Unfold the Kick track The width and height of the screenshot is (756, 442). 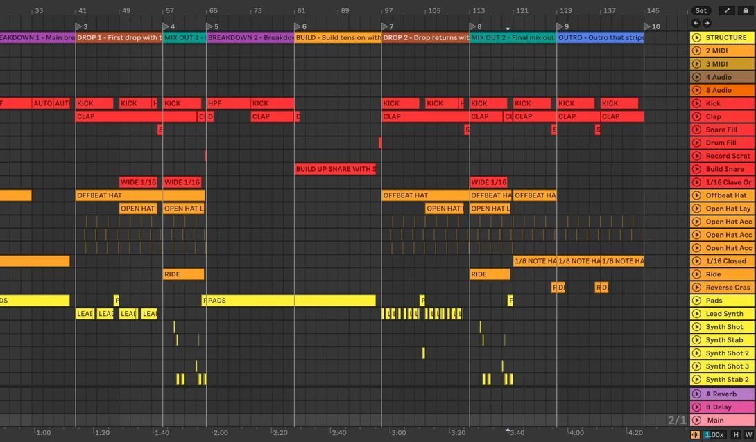click(696, 103)
